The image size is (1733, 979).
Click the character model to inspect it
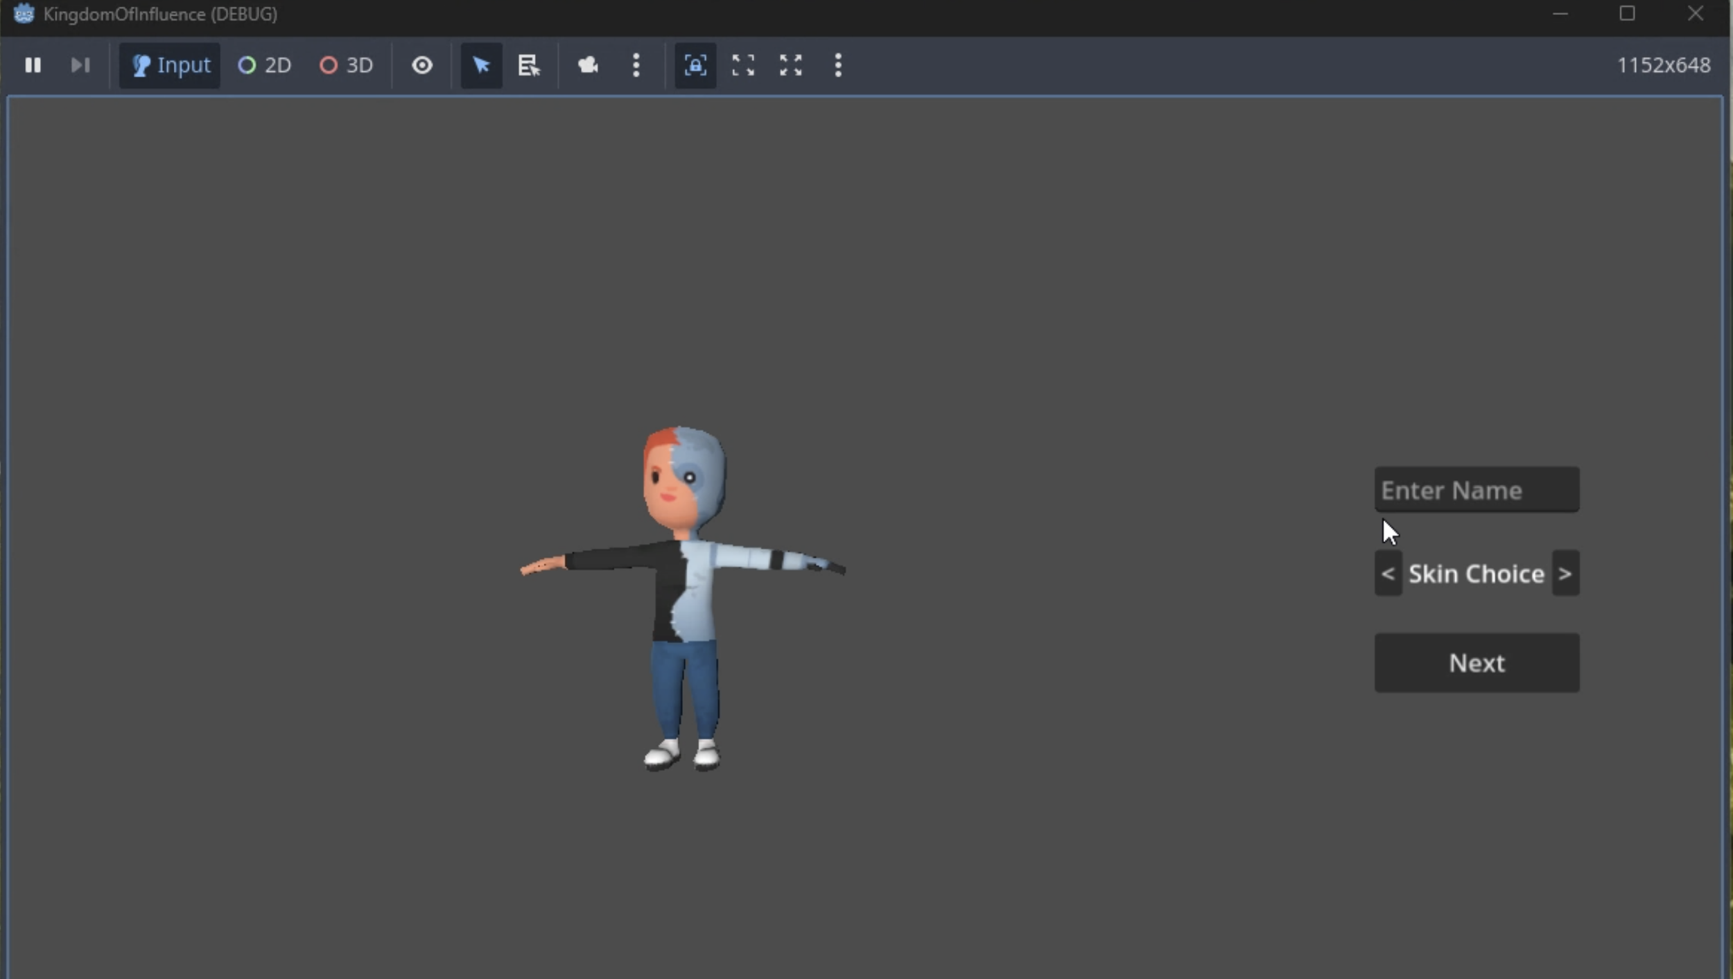pos(683,596)
